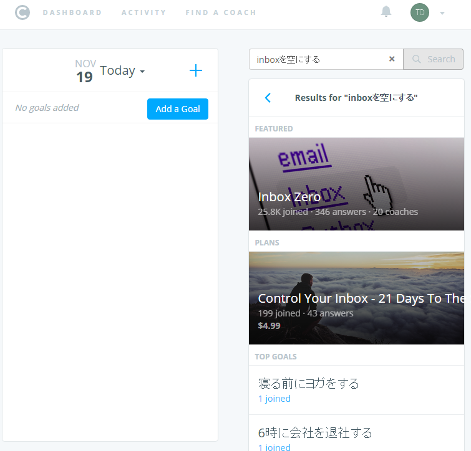This screenshot has width=471, height=451.
Task: Select the 6時に会社を退社する goal
Action: coord(315,432)
